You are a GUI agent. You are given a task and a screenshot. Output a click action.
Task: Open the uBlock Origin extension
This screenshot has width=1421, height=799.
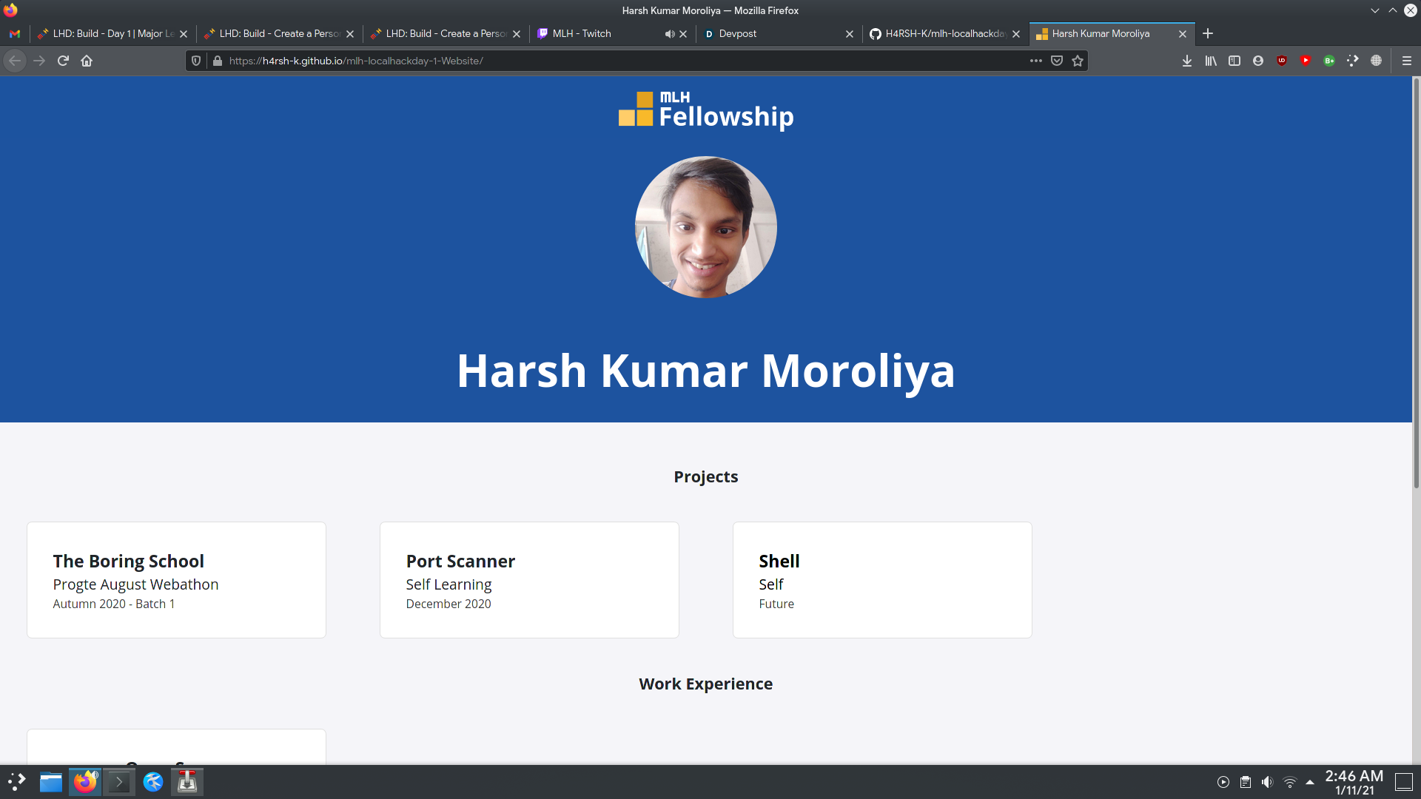pos(1282,61)
